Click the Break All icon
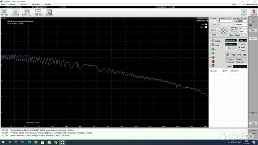Screen dimensions: 258x145 pos(253,13)
